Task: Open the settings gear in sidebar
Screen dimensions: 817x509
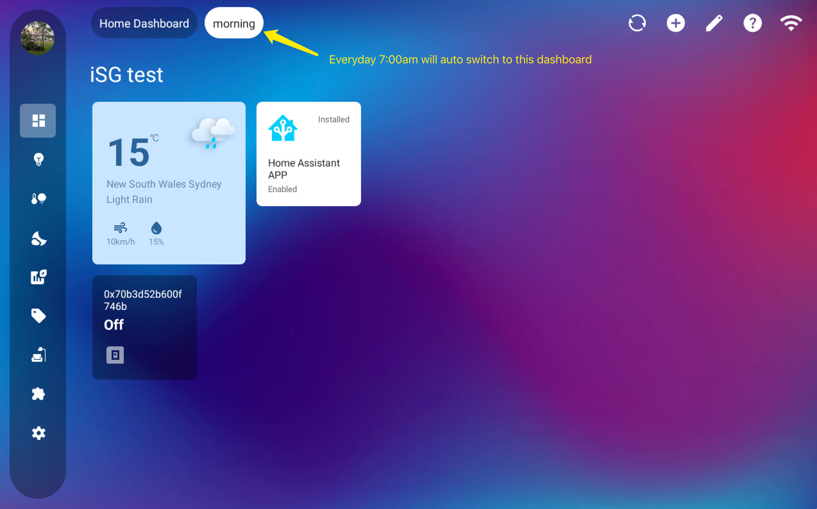Action: pyautogui.click(x=38, y=433)
